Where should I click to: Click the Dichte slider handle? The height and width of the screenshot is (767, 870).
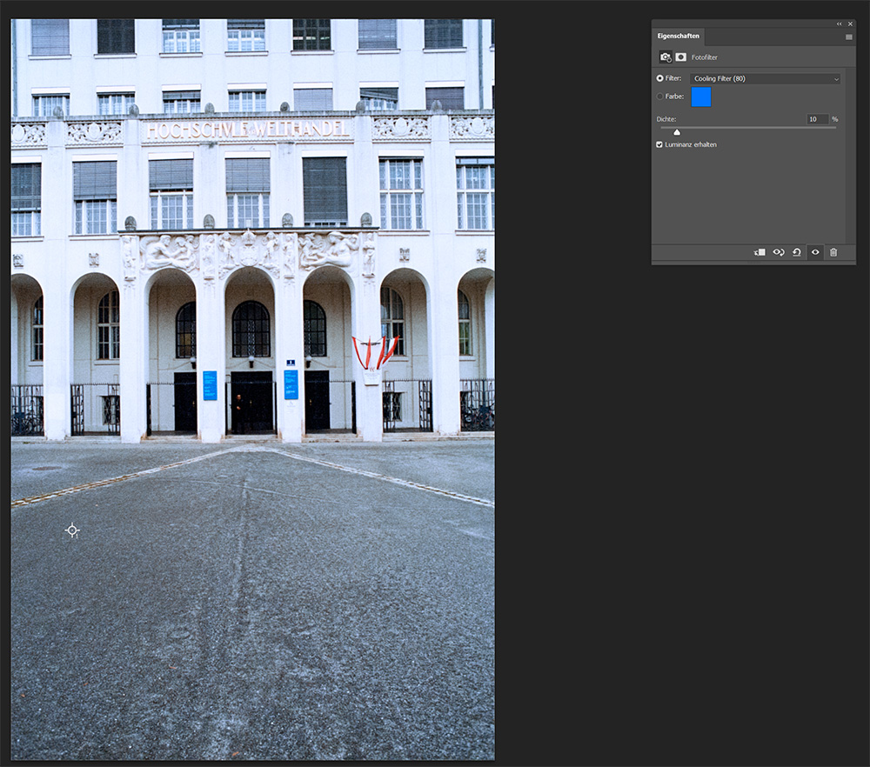click(x=677, y=132)
